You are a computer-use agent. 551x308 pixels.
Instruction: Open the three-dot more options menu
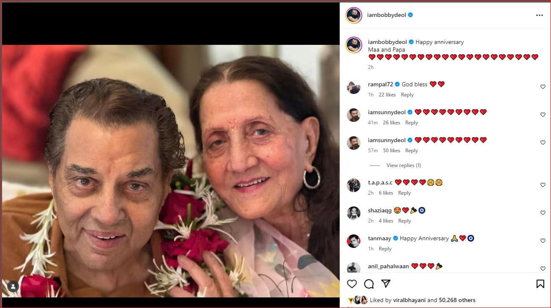tap(539, 15)
